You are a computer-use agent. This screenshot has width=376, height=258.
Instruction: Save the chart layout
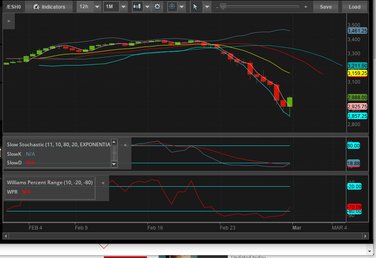(326, 7)
